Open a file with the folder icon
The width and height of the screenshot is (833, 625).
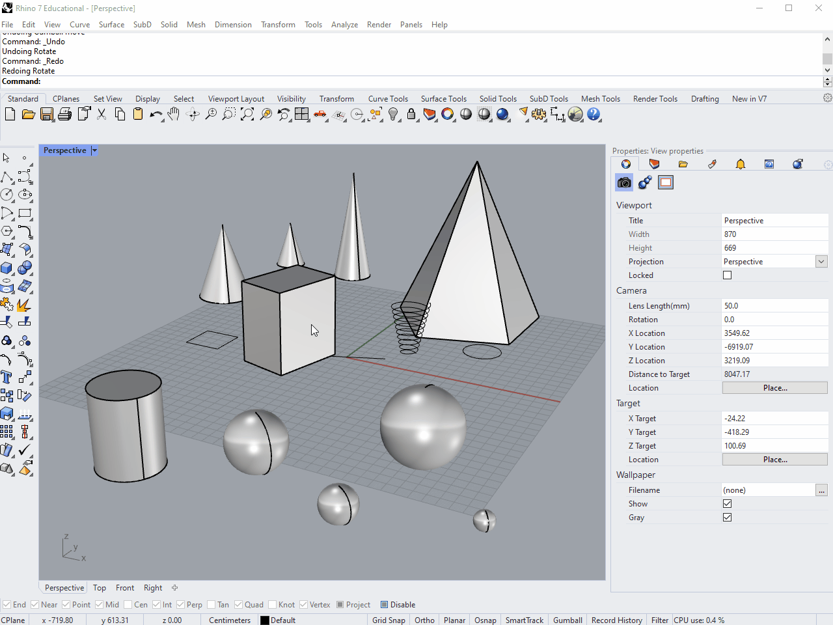[28, 115]
